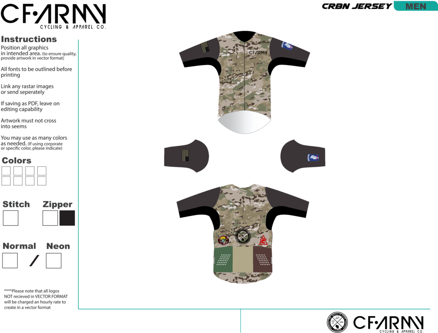
Task: Click the center zipper line on the front jersey
Action: 245,77
